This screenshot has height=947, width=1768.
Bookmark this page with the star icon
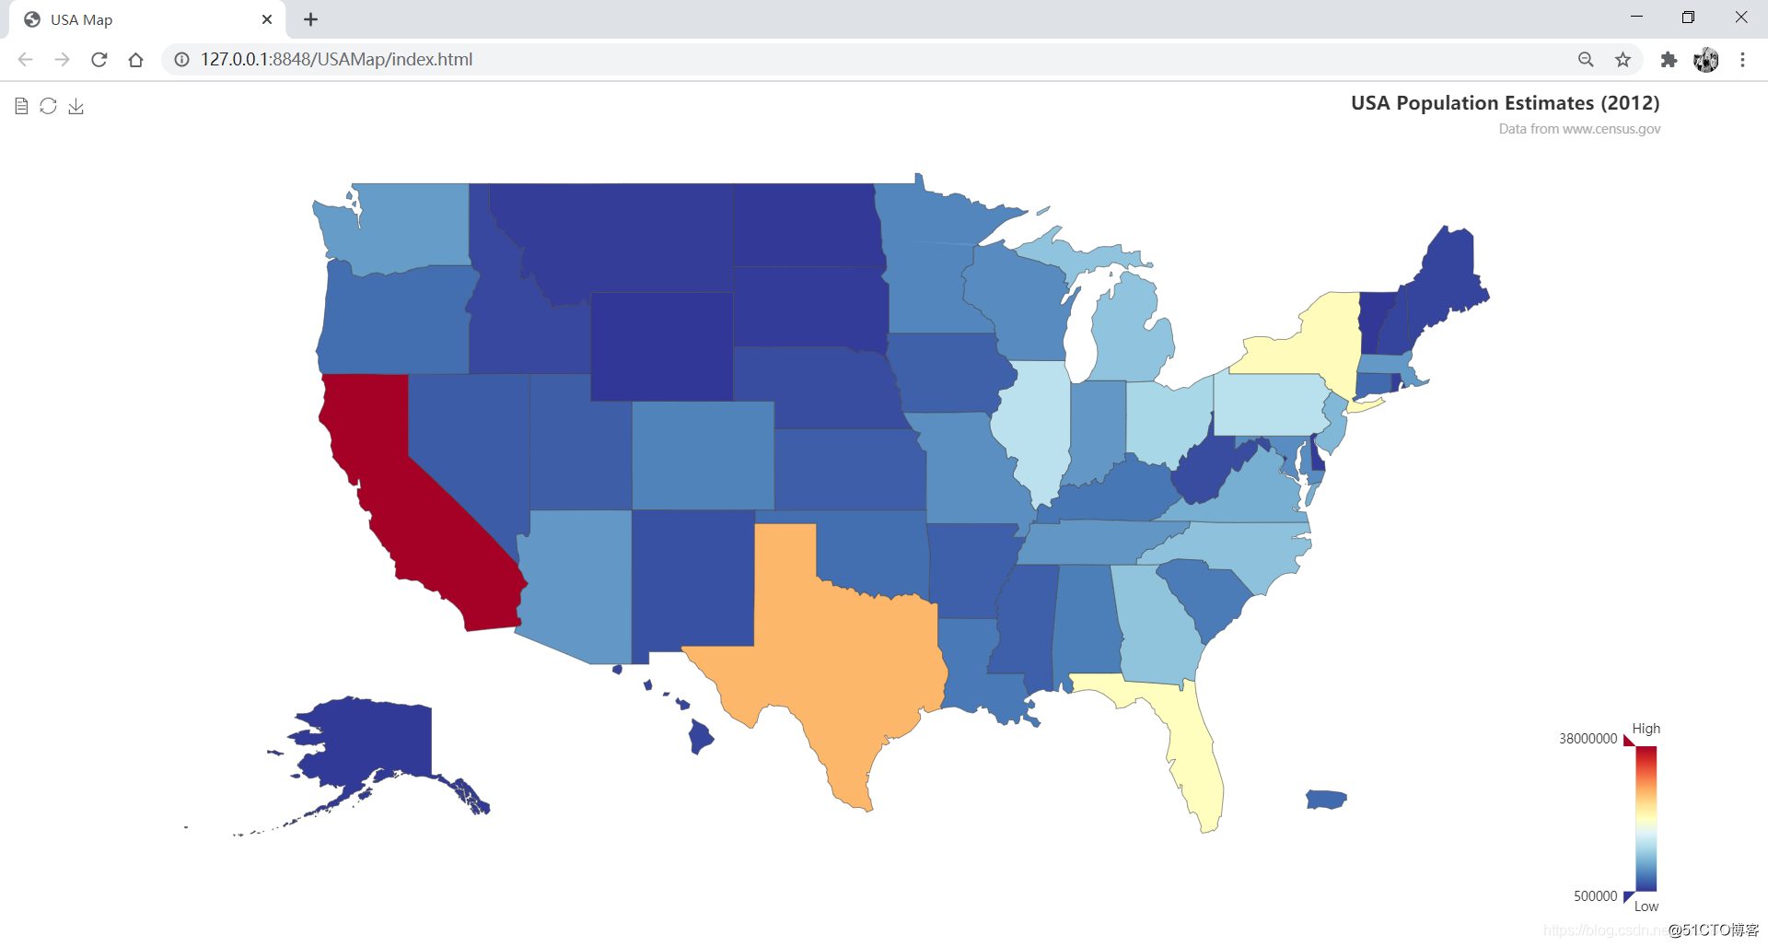click(x=1623, y=60)
